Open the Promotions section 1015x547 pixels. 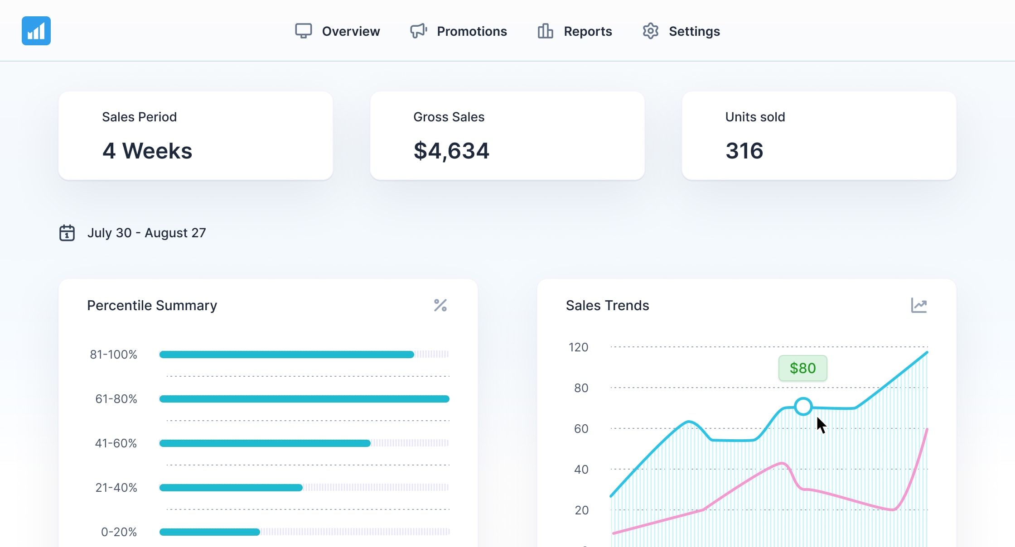pyautogui.click(x=472, y=31)
